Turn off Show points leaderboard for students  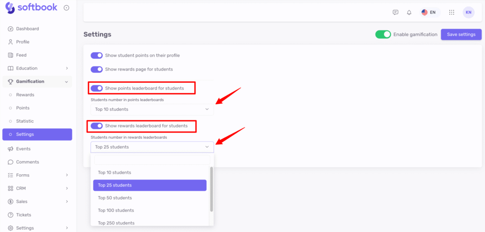tap(97, 88)
